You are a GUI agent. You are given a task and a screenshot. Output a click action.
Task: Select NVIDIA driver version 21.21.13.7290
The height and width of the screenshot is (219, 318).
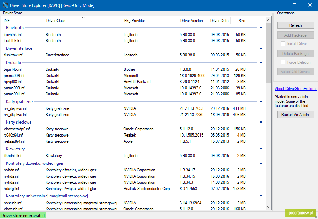click(x=125, y=115)
